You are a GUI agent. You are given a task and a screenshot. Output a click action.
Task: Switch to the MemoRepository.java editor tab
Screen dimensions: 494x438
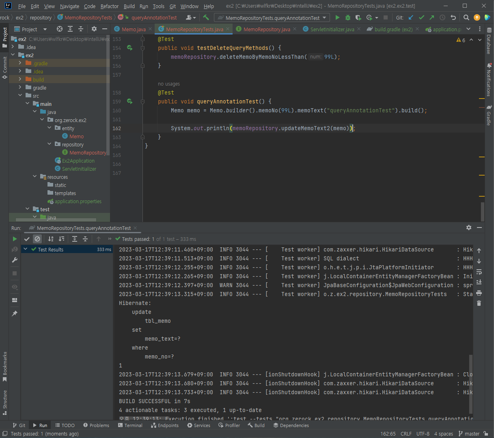coord(266,29)
